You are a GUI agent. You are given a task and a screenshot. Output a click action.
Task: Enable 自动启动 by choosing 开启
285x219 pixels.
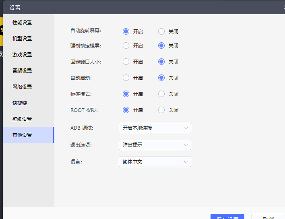point(126,78)
